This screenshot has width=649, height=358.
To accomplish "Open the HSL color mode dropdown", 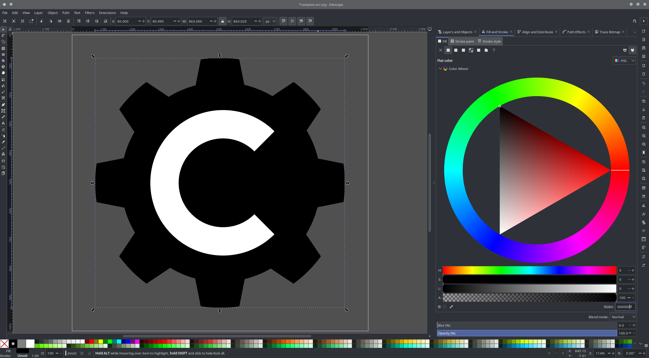I will (x=624, y=61).
